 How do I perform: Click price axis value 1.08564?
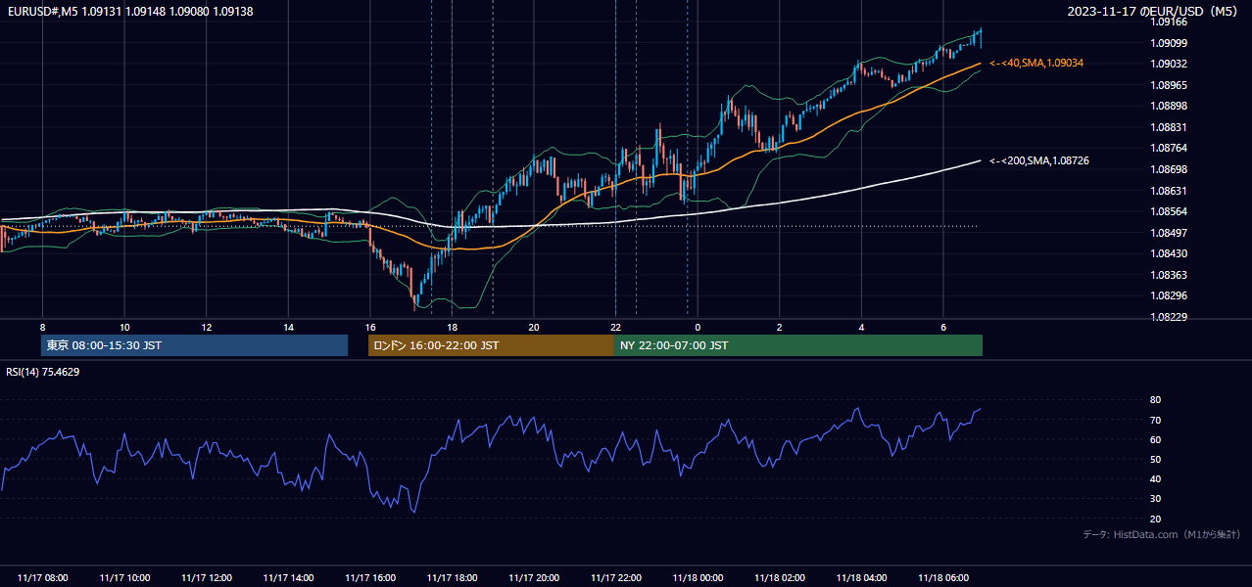(x=1168, y=212)
